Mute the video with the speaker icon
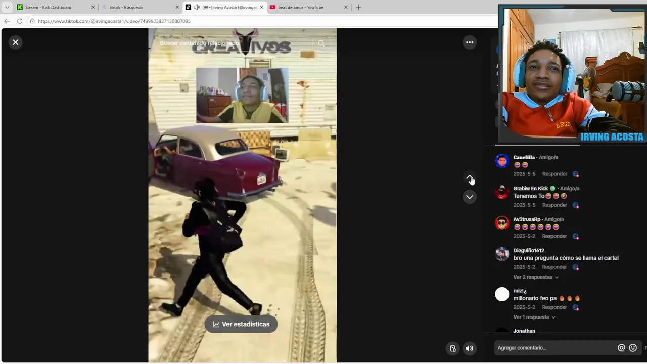Image resolution: width=647 pixels, height=364 pixels. pyautogui.click(x=470, y=348)
